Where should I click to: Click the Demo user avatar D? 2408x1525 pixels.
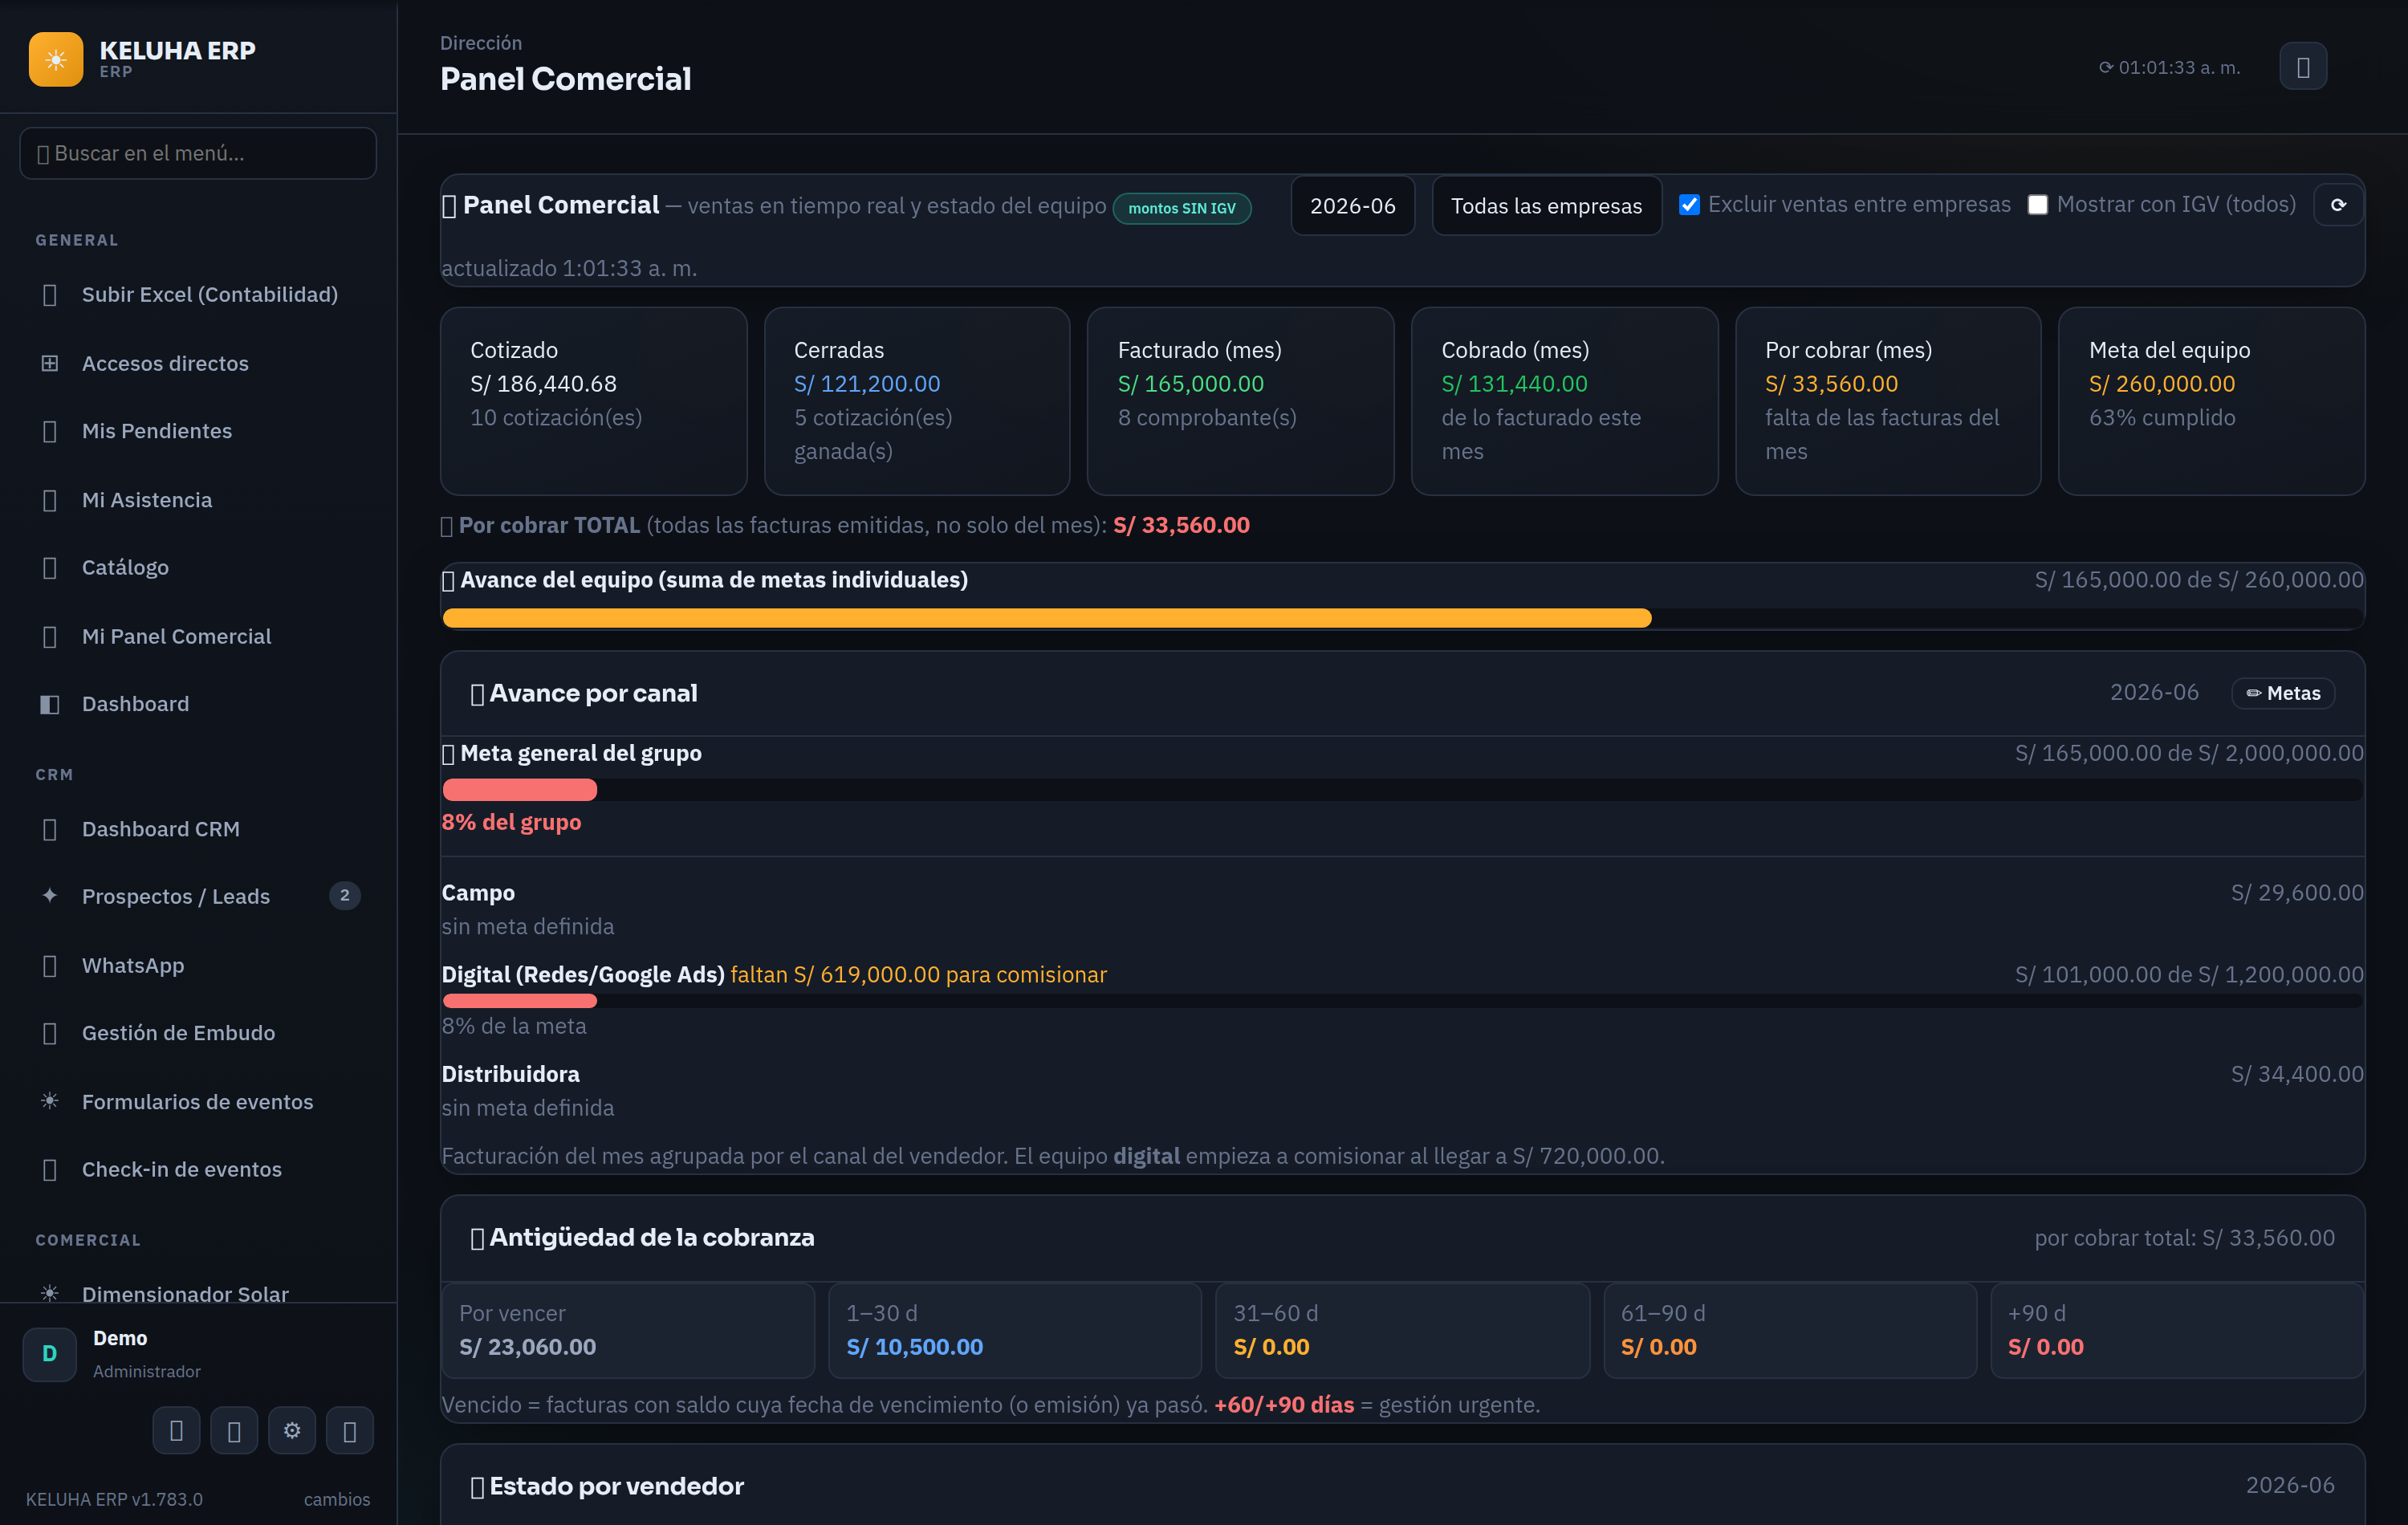tap(49, 1354)
